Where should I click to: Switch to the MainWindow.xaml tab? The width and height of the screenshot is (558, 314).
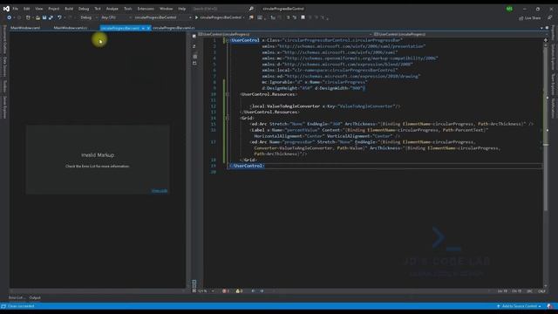tap(25, 28)
